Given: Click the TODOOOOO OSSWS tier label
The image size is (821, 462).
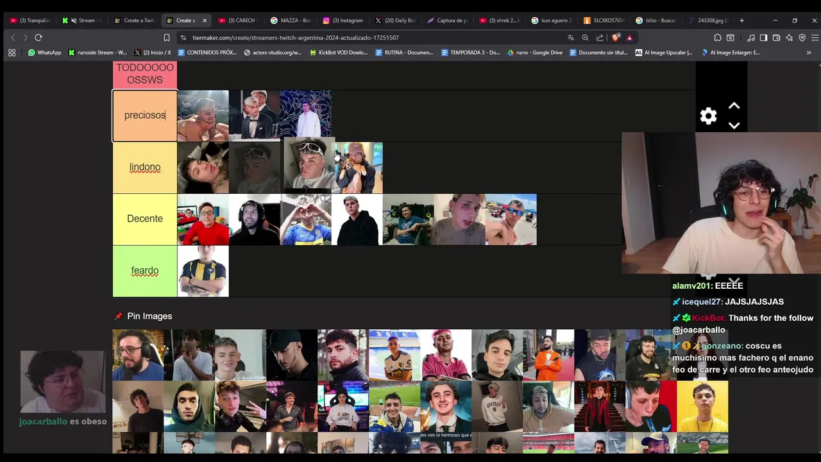Looking at the screenshot, I should click(x=145, y=74).
